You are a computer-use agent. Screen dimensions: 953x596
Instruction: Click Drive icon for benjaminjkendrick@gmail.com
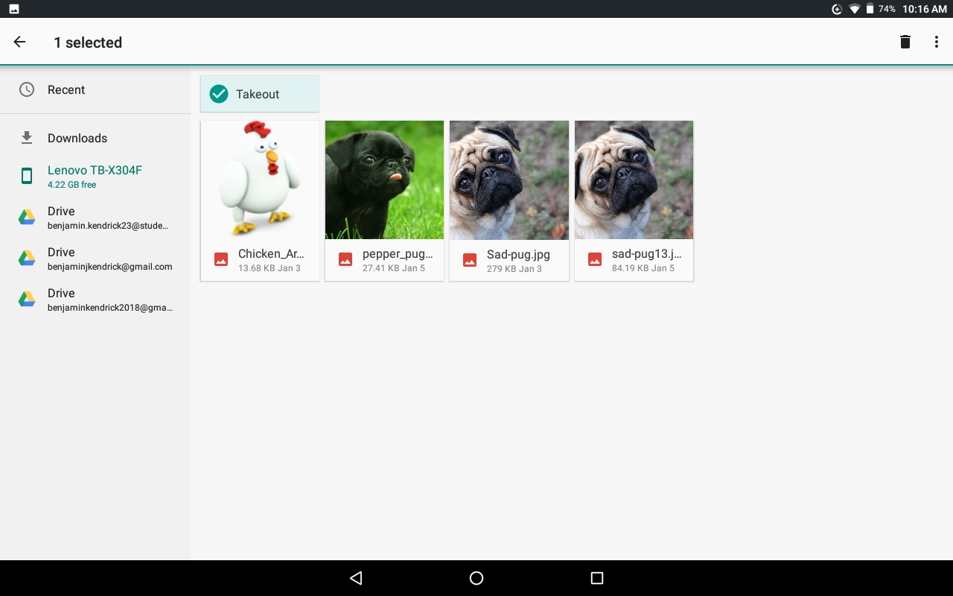tap(27, 258)
